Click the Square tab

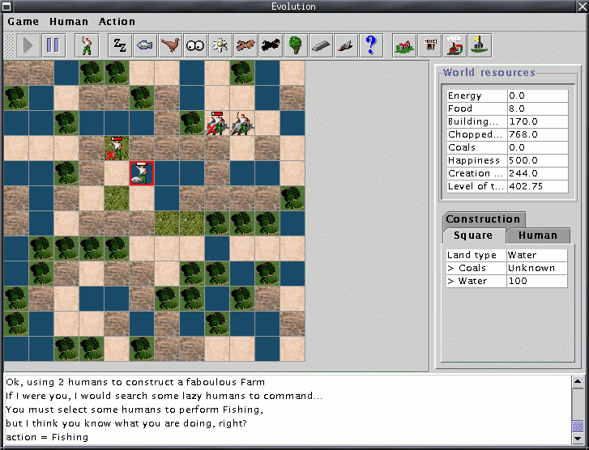(473, 236)
